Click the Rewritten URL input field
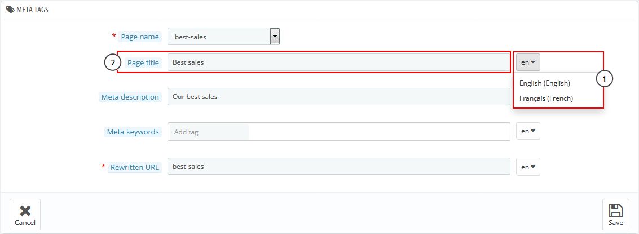Viewport: 639px width, 234px height. [x=338, y=166]
